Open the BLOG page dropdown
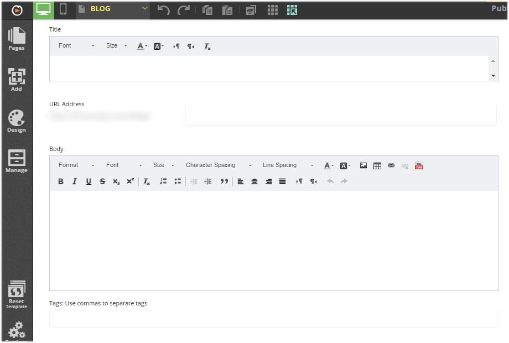This screenshot has width=509, height=343. click(113, 9)
